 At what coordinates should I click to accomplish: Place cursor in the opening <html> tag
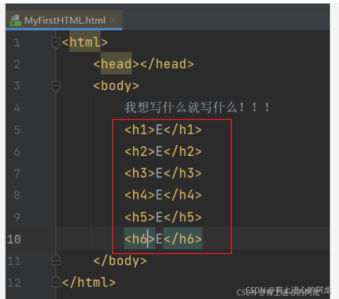(84, 42)
